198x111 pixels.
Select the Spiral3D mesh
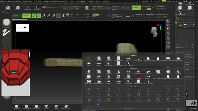(99, 77)
